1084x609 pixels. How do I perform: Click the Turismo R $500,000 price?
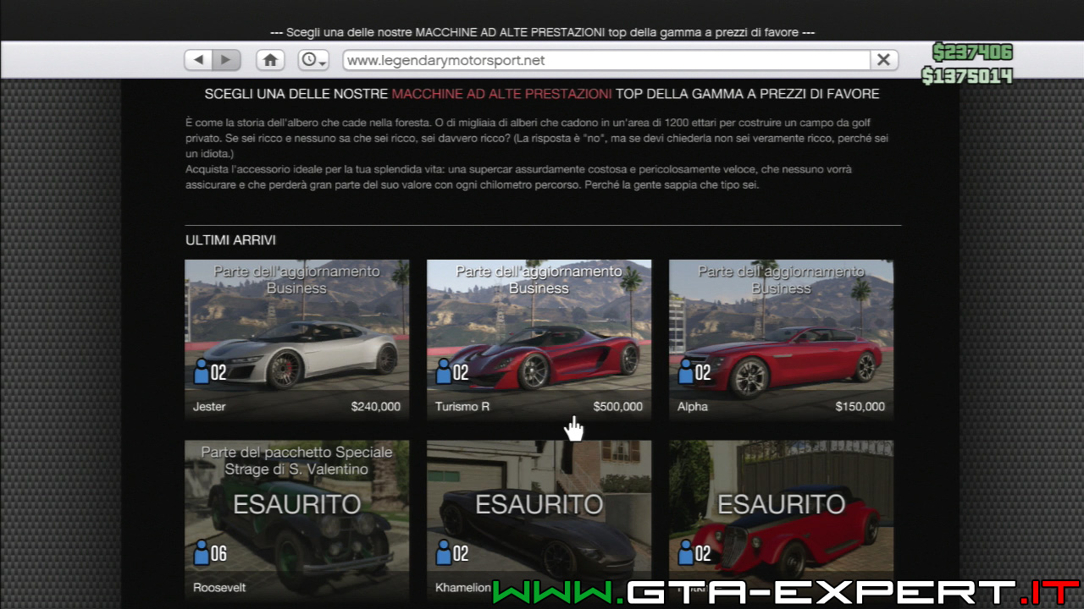point(618,407)
